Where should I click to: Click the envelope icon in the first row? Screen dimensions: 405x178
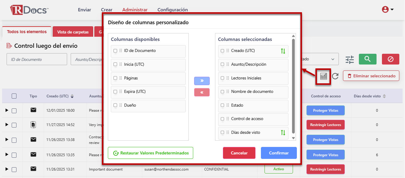pos(33,110)
